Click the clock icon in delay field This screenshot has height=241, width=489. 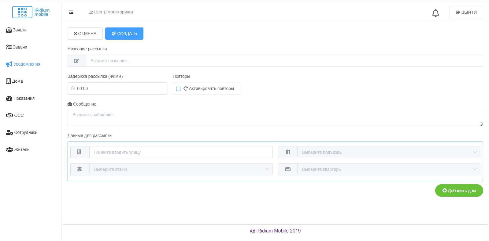(x=73, y=88)
